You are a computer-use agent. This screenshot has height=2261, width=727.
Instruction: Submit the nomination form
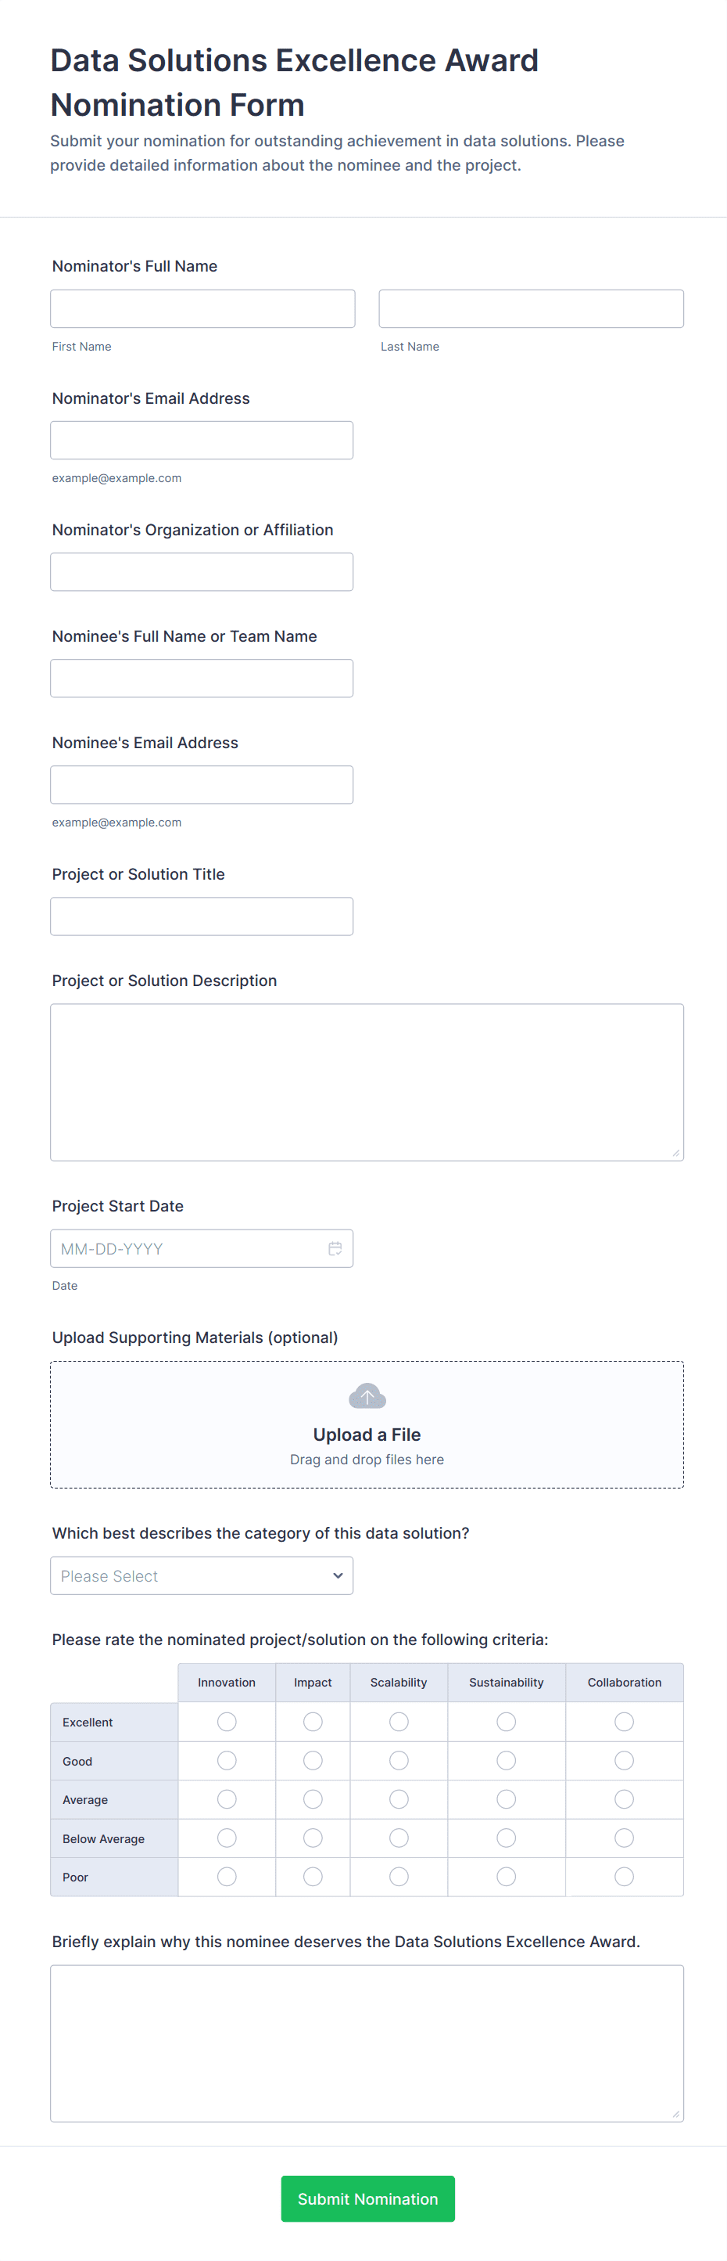click(367, 2198)
